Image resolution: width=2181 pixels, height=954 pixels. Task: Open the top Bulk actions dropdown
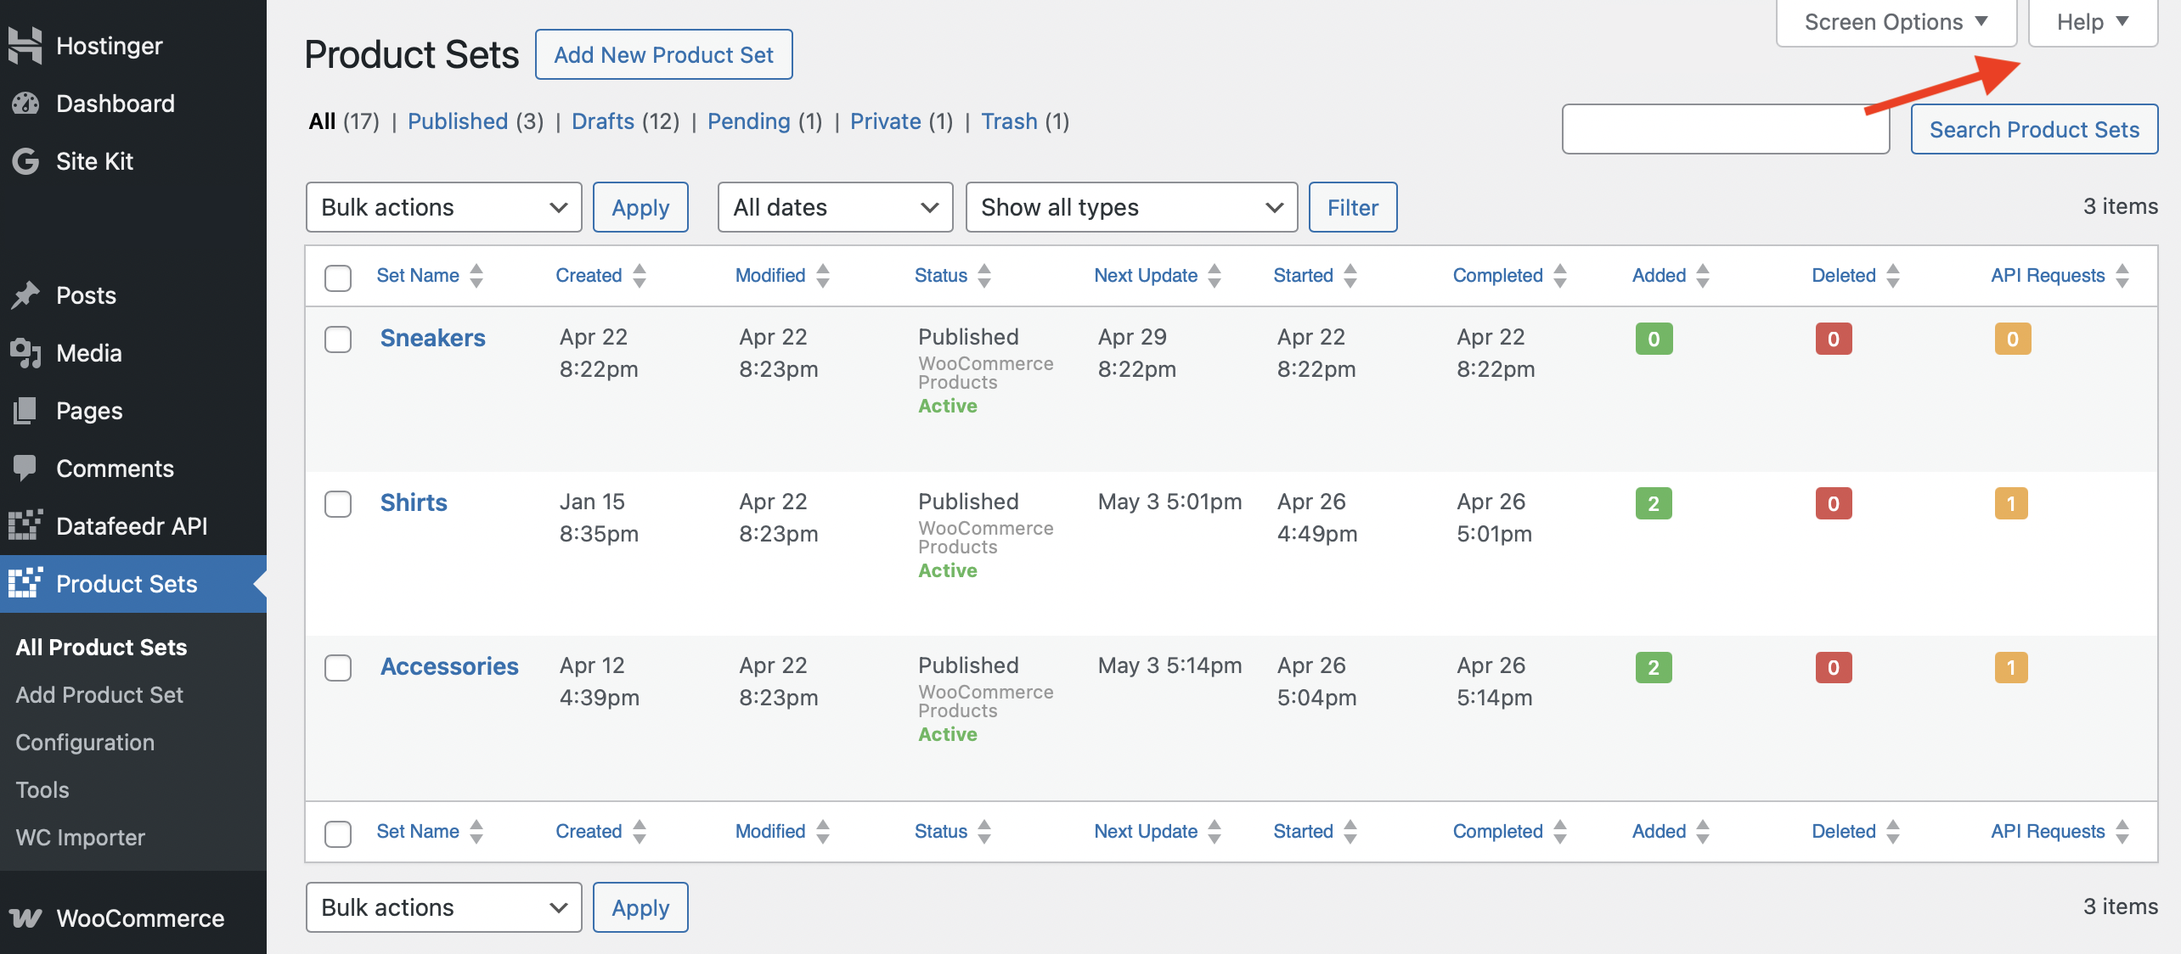pos(443,207)
